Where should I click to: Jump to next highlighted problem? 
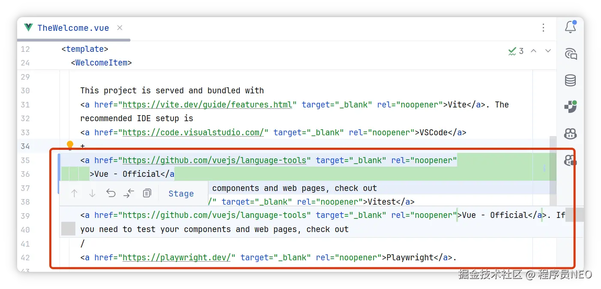point(548,51)
